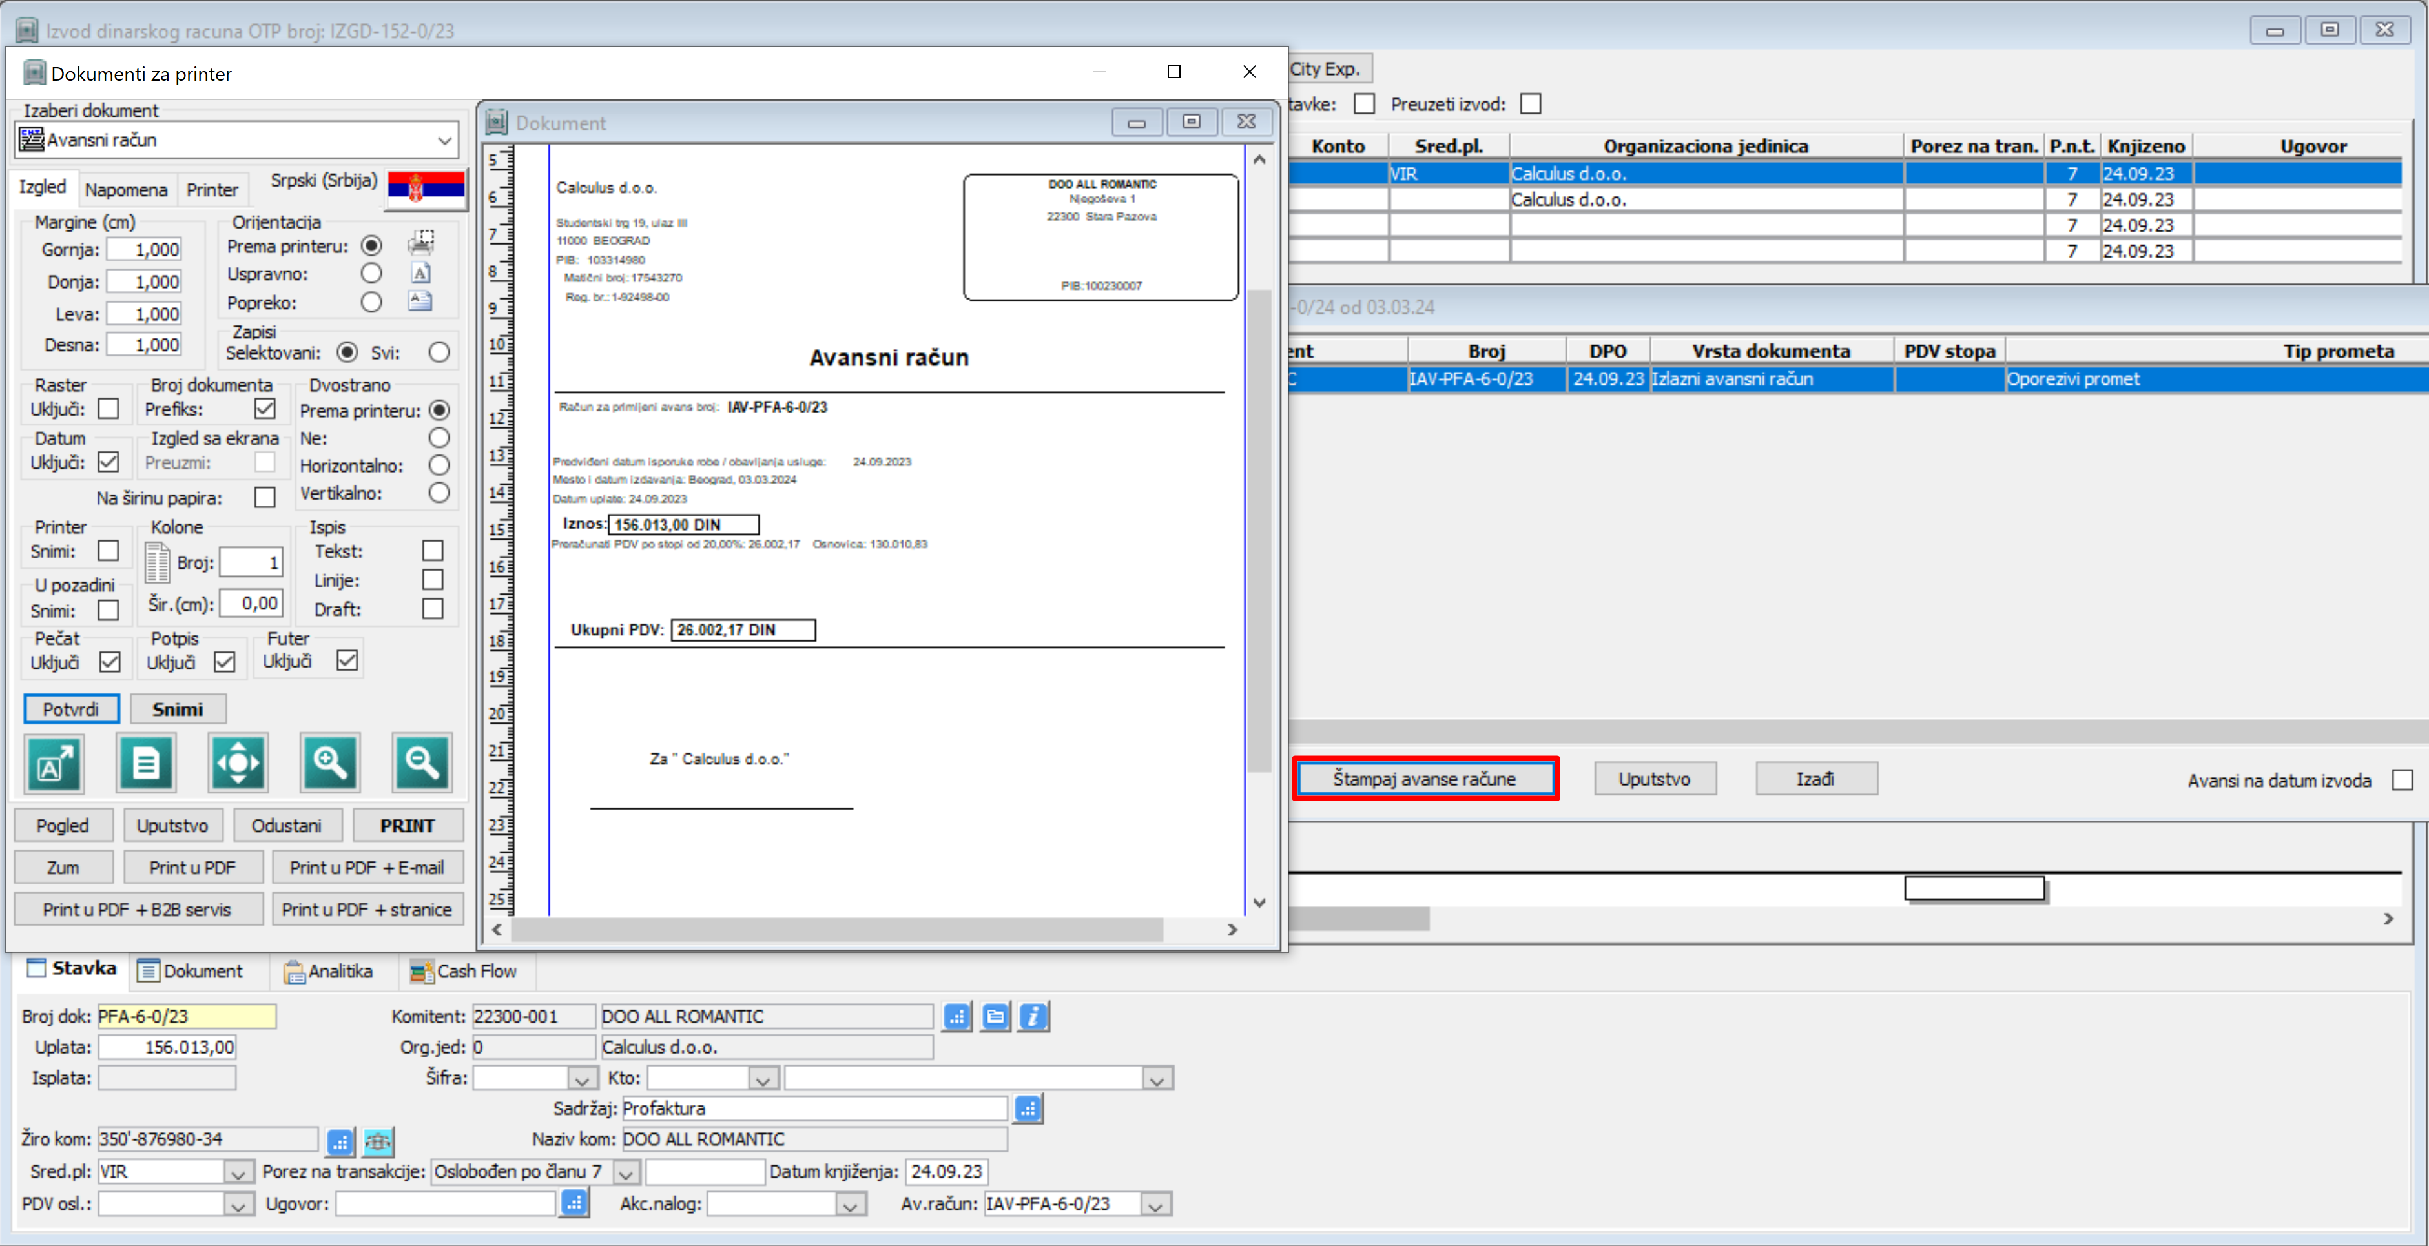The height and width of the screenshot is (1246, 2429).
Task: Click the zoom-in magnifier icon
Action: (x=330, y=762)
